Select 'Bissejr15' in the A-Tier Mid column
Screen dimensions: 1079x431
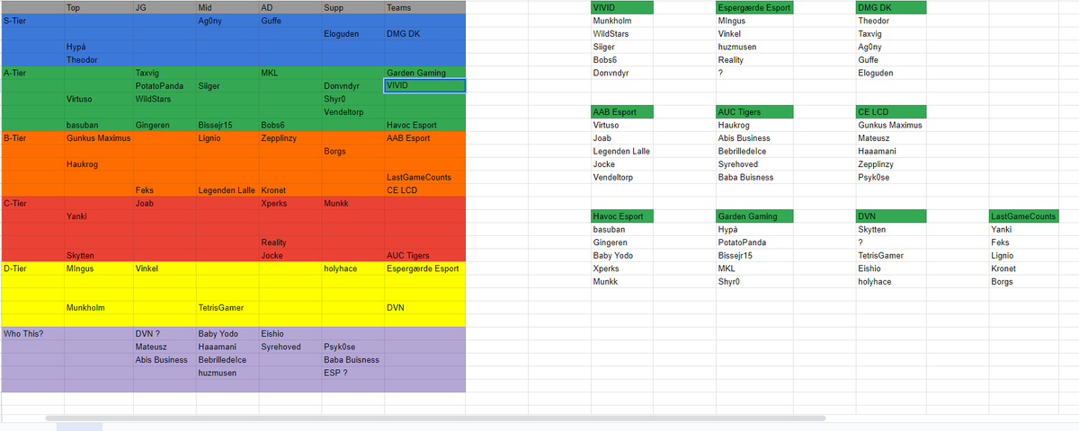[x=227, y=126]
